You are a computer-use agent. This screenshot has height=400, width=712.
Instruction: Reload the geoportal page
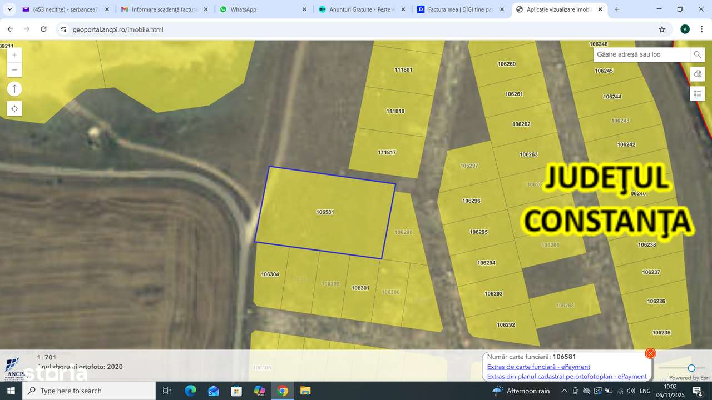43,29
